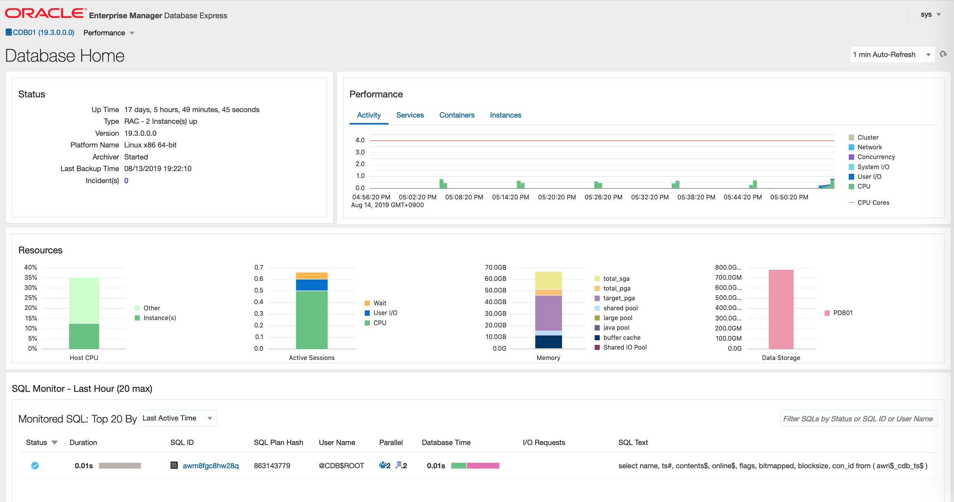Click the target_pga purple Memory bar segment
The width and height of the screenshot is (954, 502).
pos(548,313)
